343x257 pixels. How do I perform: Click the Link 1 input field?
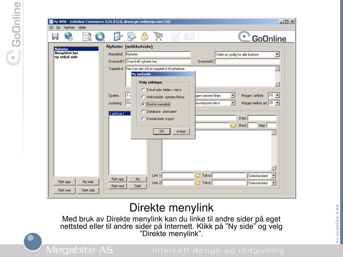pyautogui.click(x=178, y=175)
